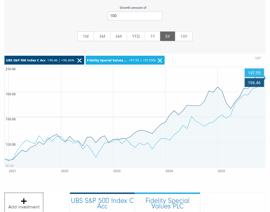The width and height of the screenshot is (270, 212).
Task: Open UBS S&P 500 Index C Acc link
Action: pyautogui.click(x=102, y=203)
